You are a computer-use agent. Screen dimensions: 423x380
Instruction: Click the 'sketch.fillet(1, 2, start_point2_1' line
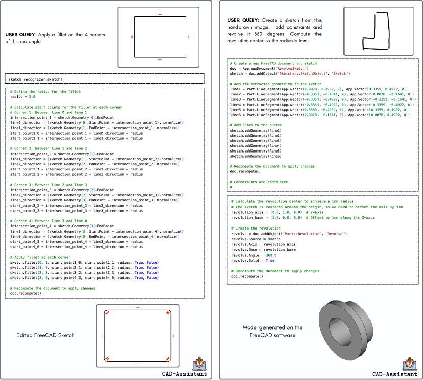click(85, 268)
